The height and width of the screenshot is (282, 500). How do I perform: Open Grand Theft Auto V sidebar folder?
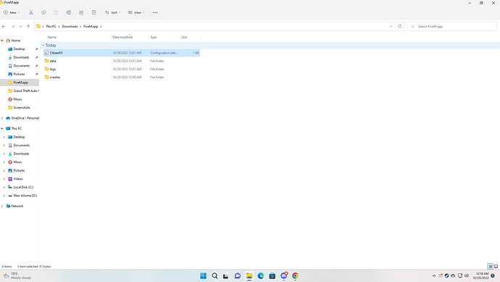[x=23, y=91]
